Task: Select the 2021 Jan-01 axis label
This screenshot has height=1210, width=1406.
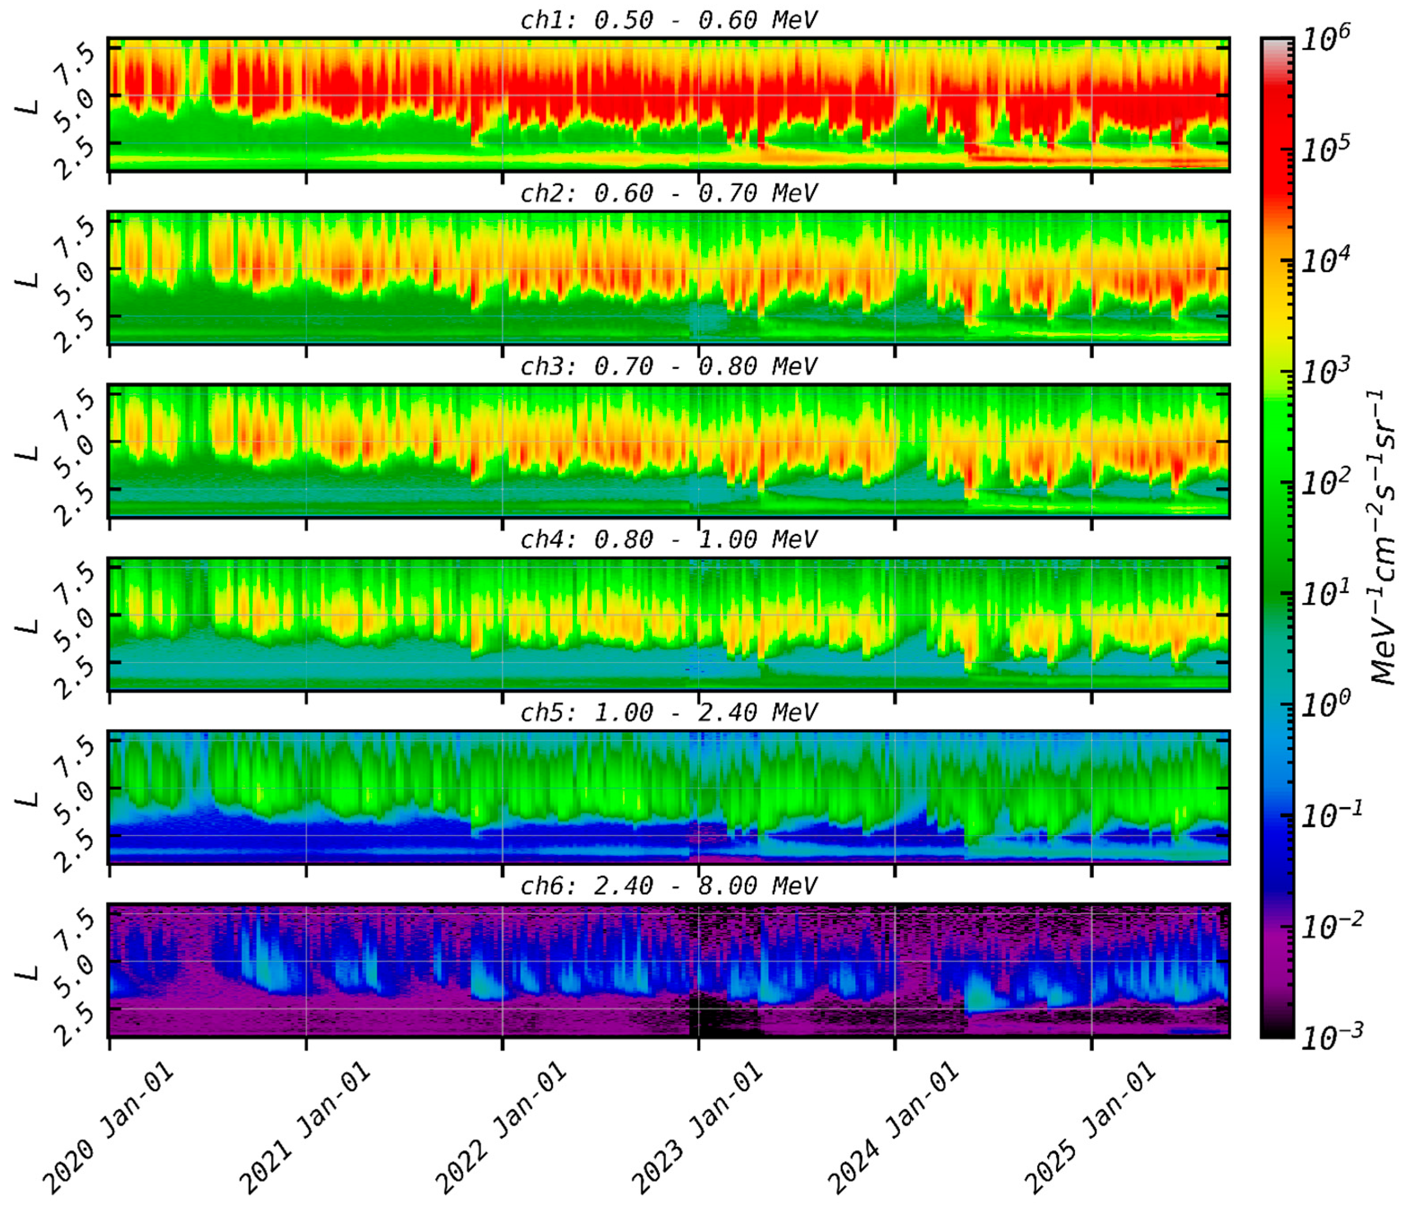Action: (x=305, y=1127)
